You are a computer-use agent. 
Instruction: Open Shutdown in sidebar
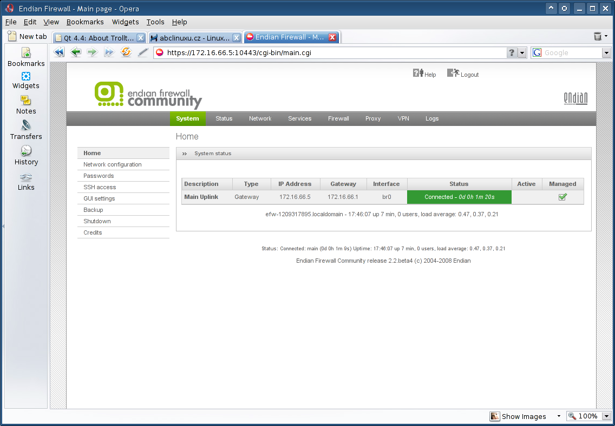point(123,221)
